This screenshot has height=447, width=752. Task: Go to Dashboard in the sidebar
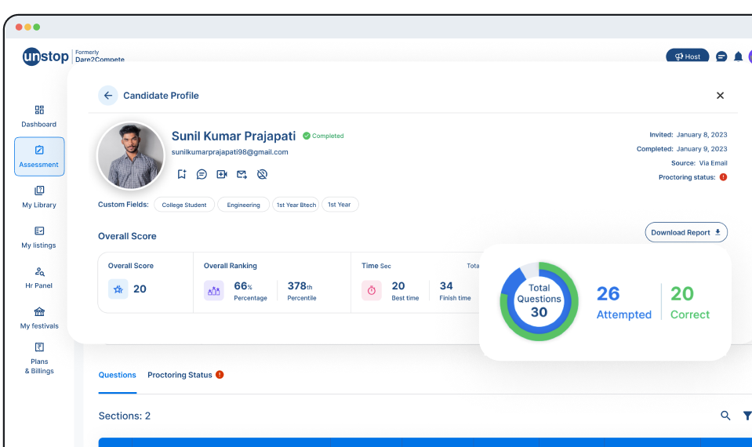39,116
